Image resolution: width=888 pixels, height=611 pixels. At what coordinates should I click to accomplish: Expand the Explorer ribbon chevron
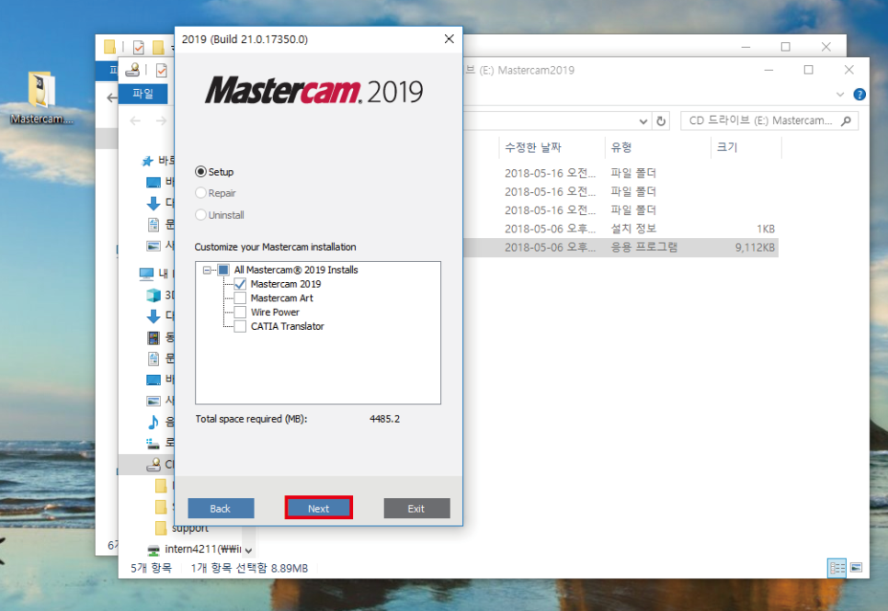(840, 95)
